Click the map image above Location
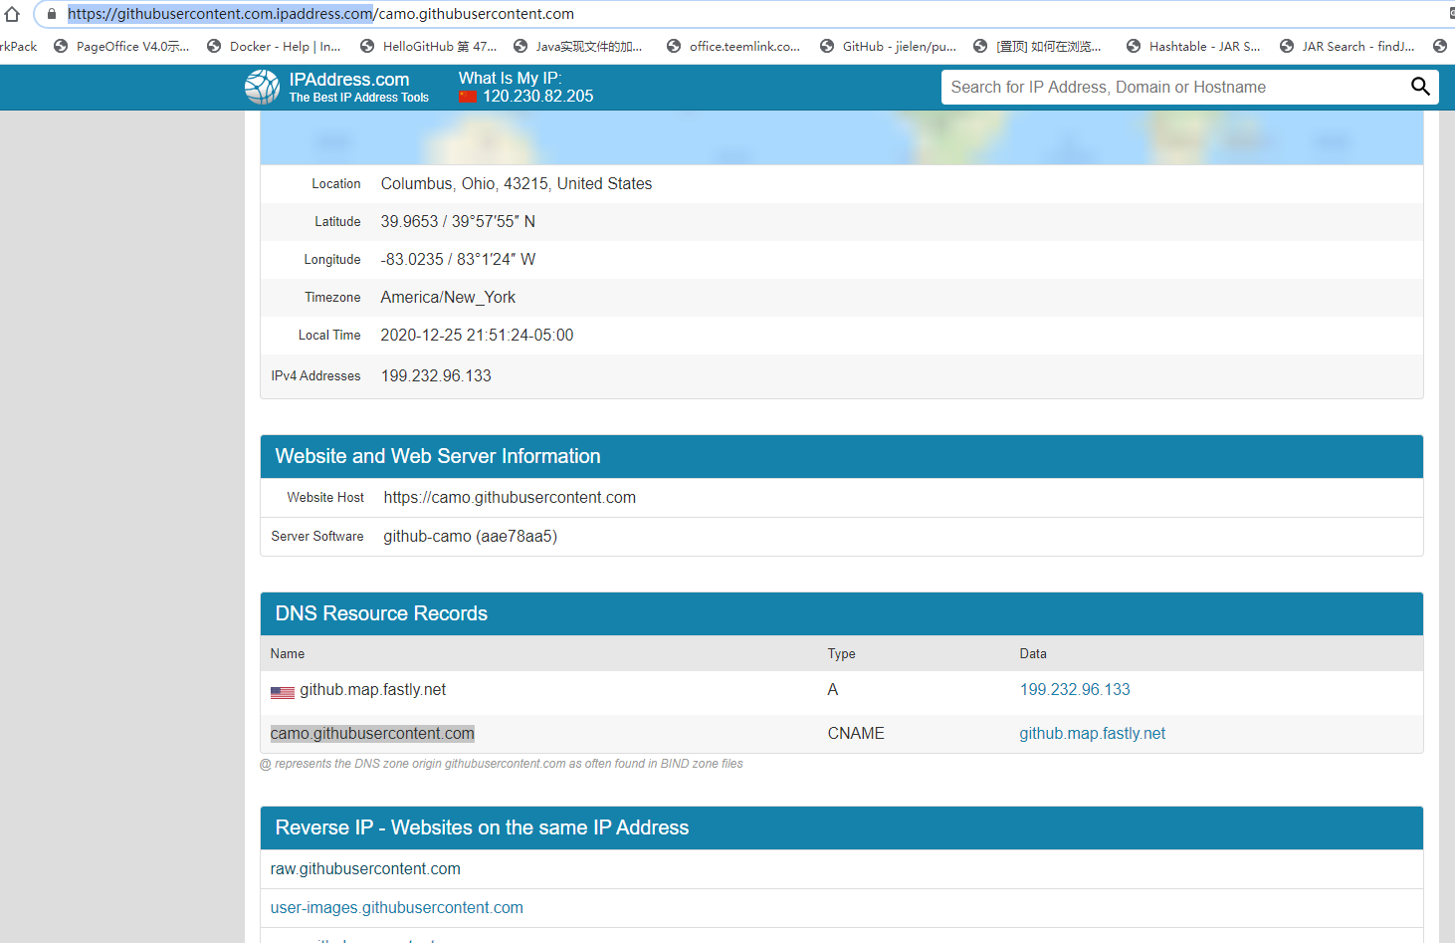This screenshot has width=1455, height=943. click(842, 137)
